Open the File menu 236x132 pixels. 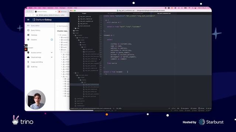[x=35, y=8]
